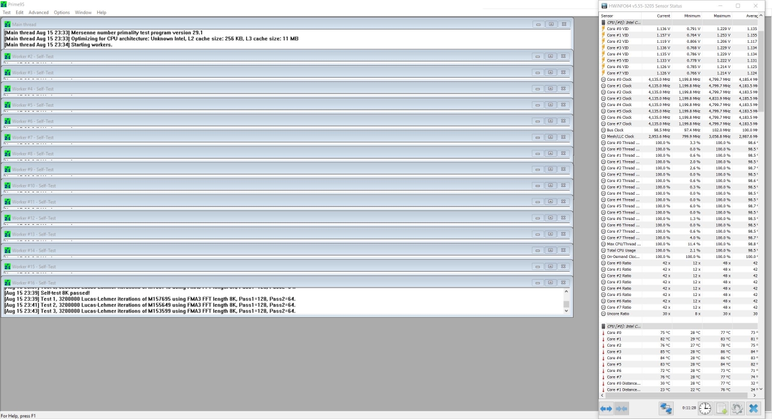Open the network remote monitoring icon
This screenshot has height=419, width=772.
pos(666,409)
